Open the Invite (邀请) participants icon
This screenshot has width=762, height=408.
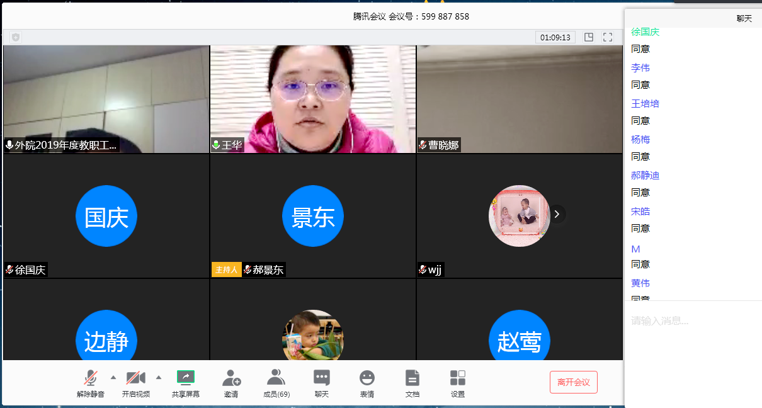pos(231,378)
